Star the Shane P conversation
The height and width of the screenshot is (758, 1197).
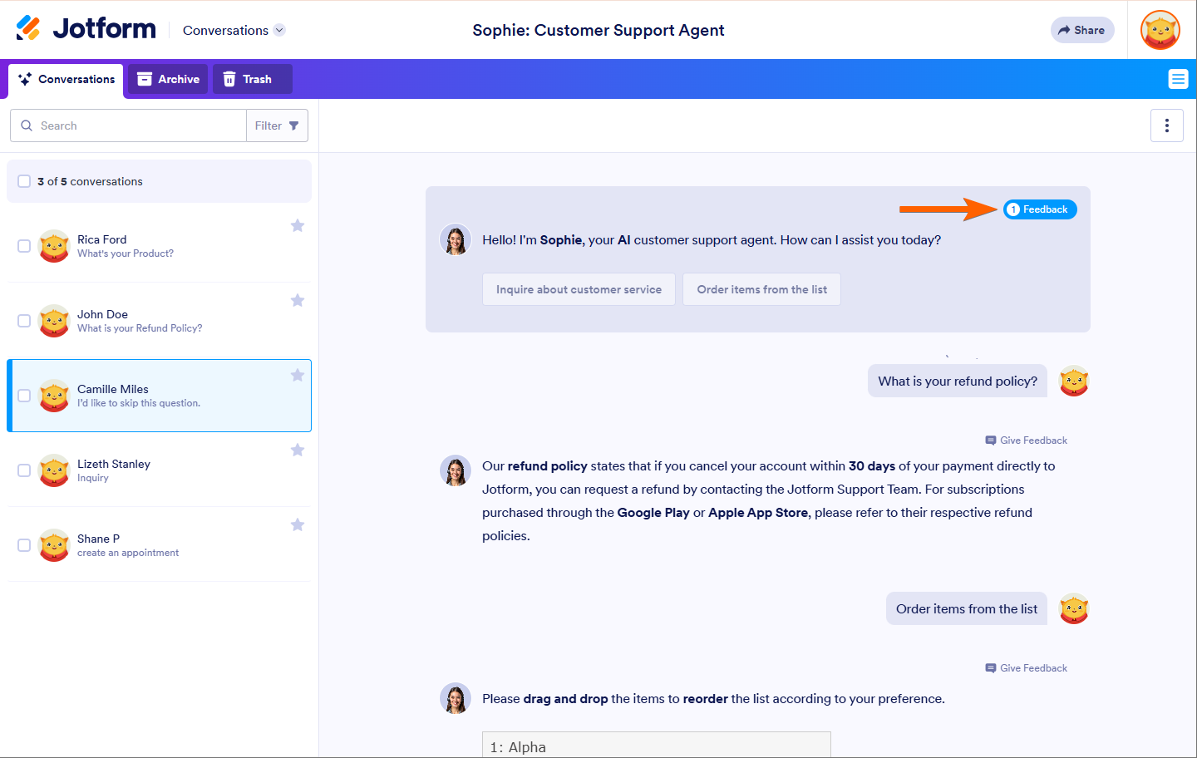pyautogui.click(x=298, y=525)
